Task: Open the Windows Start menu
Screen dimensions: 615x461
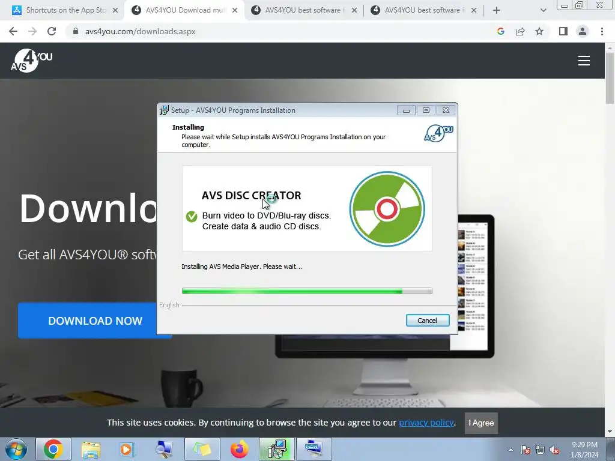Action: [x=16, y=449]
